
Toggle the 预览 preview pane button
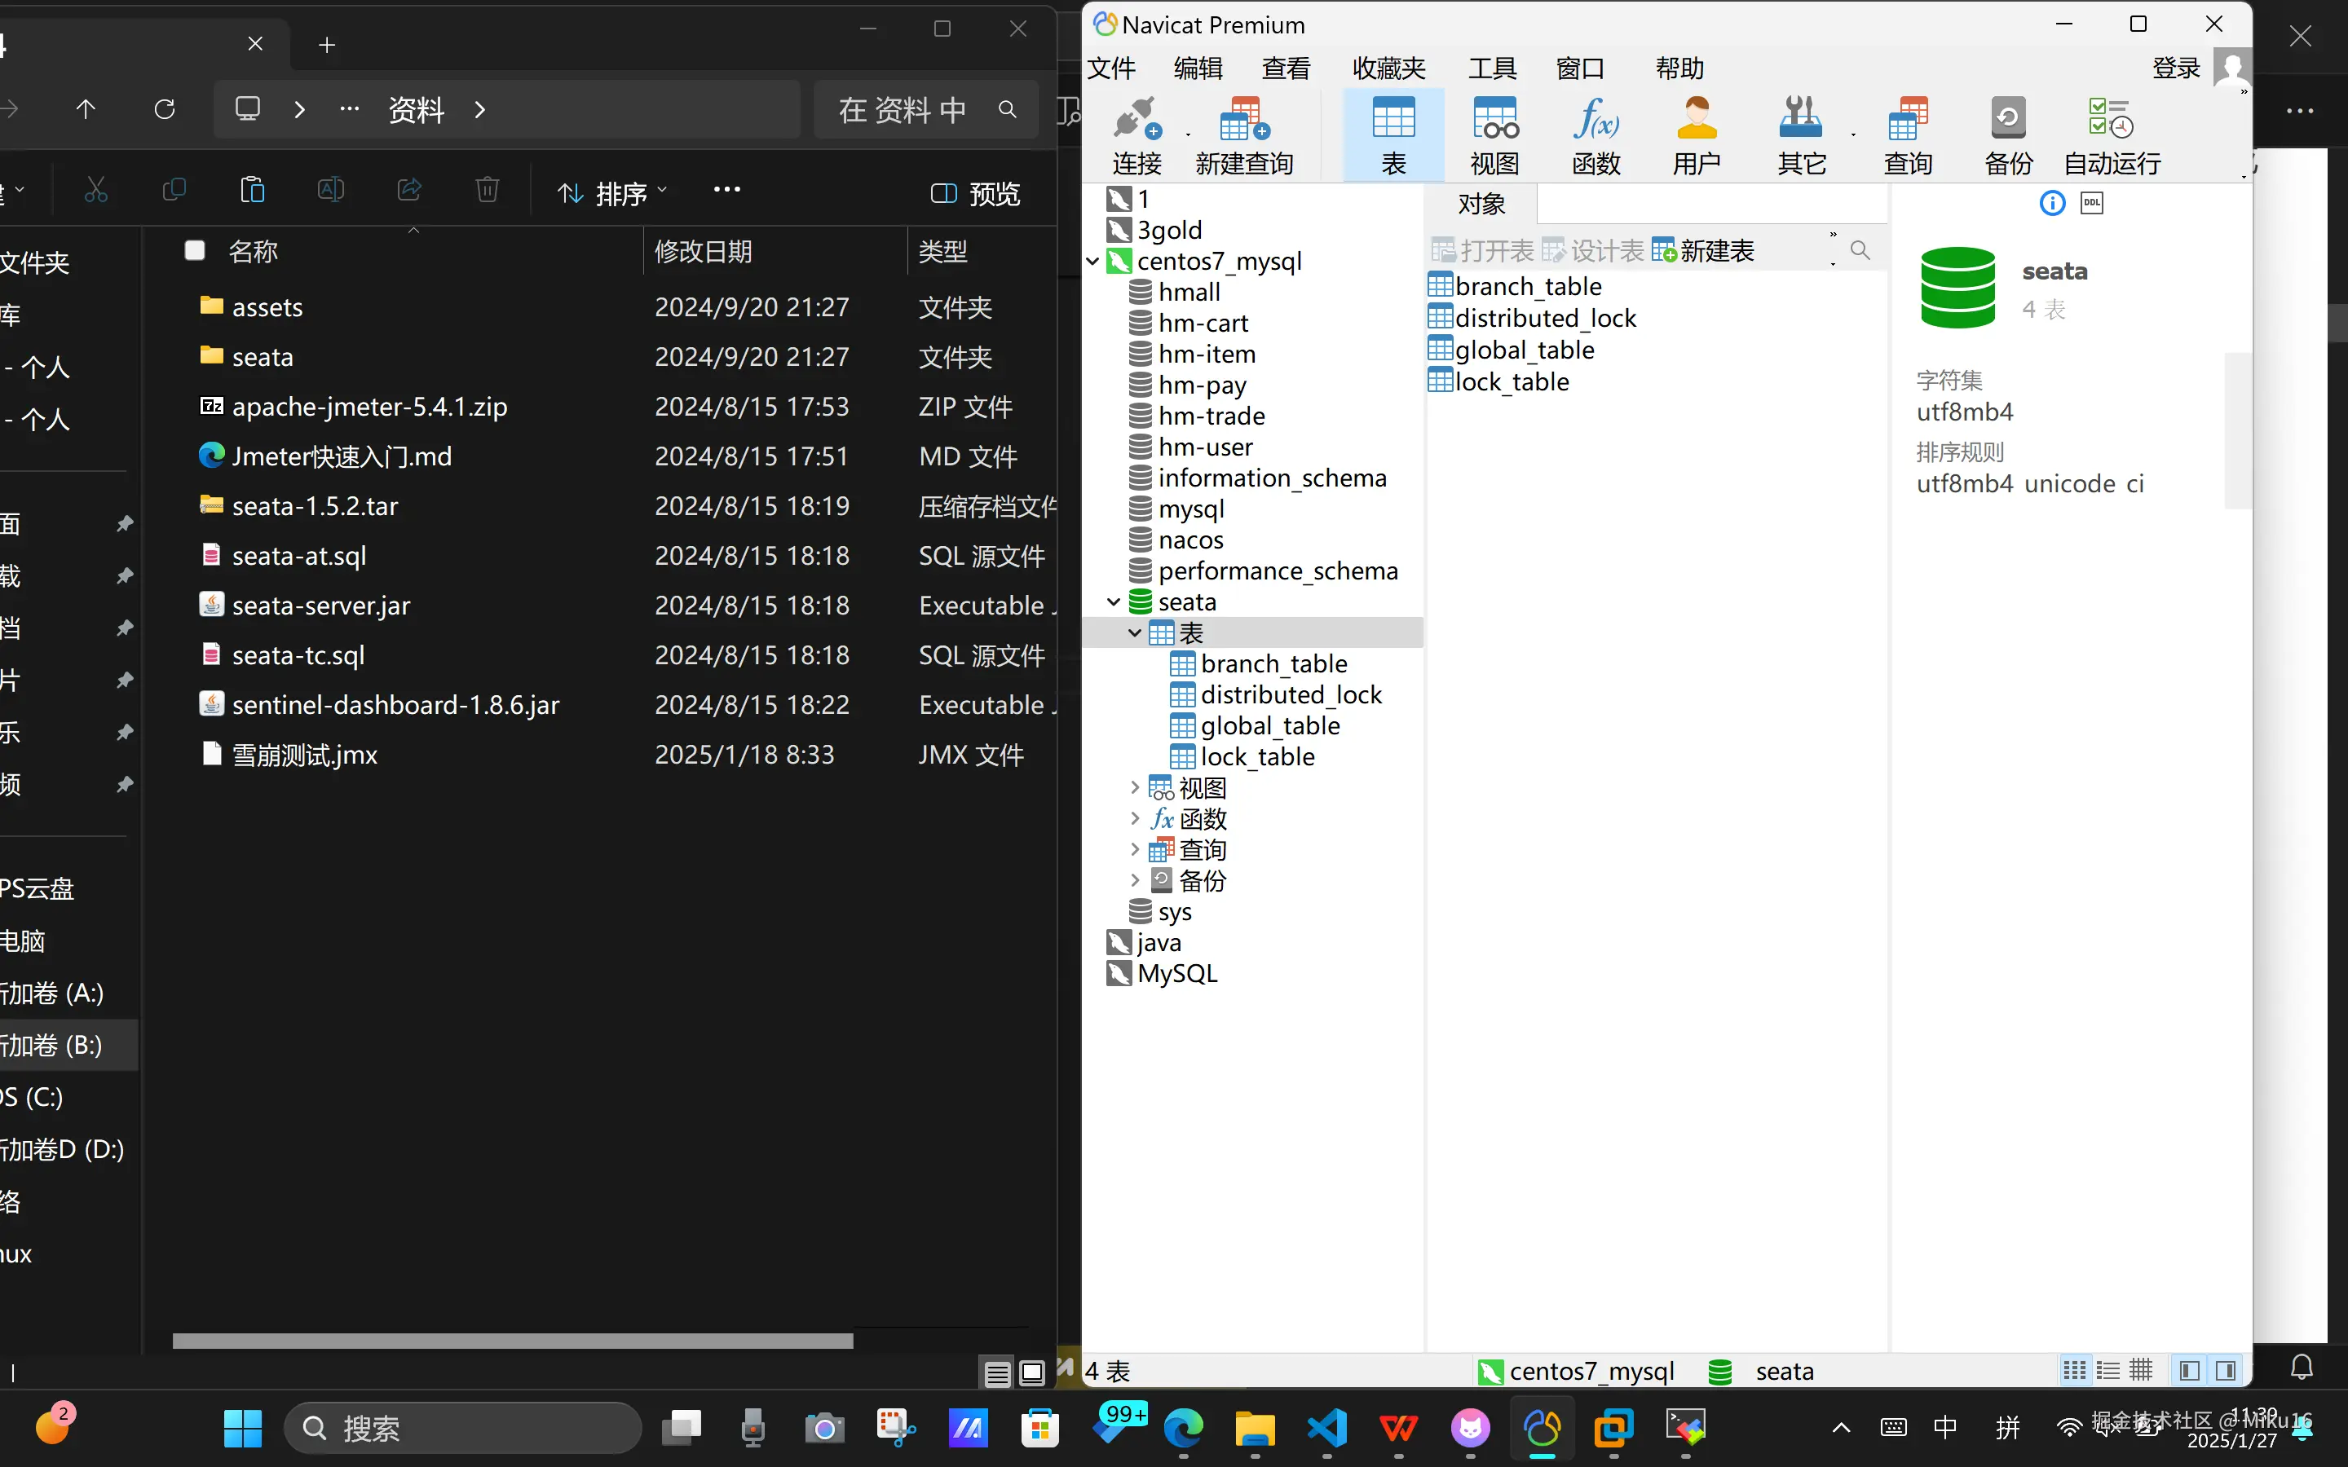(x=975, y=193)
